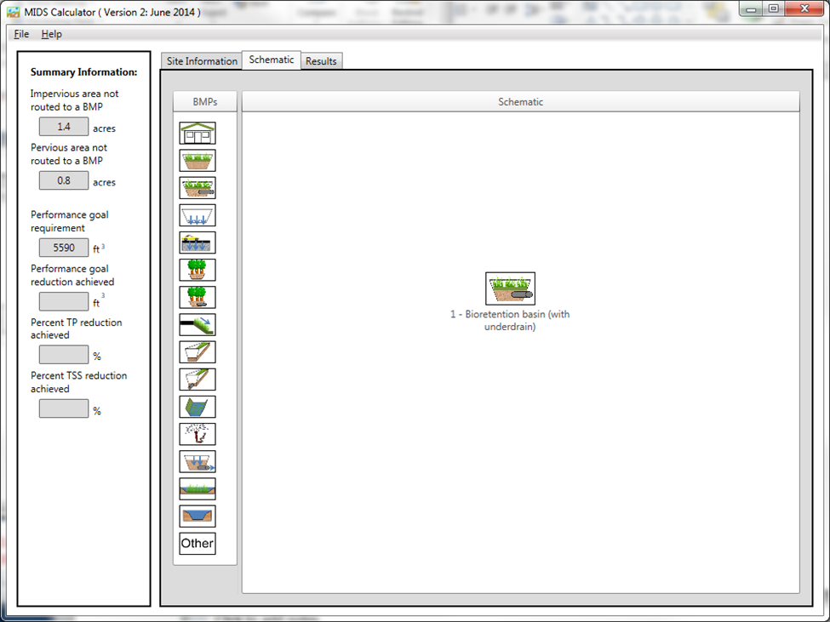Click the Wet swale BMP icon
The image size is (830, 622).
click(x=197, y=406)
